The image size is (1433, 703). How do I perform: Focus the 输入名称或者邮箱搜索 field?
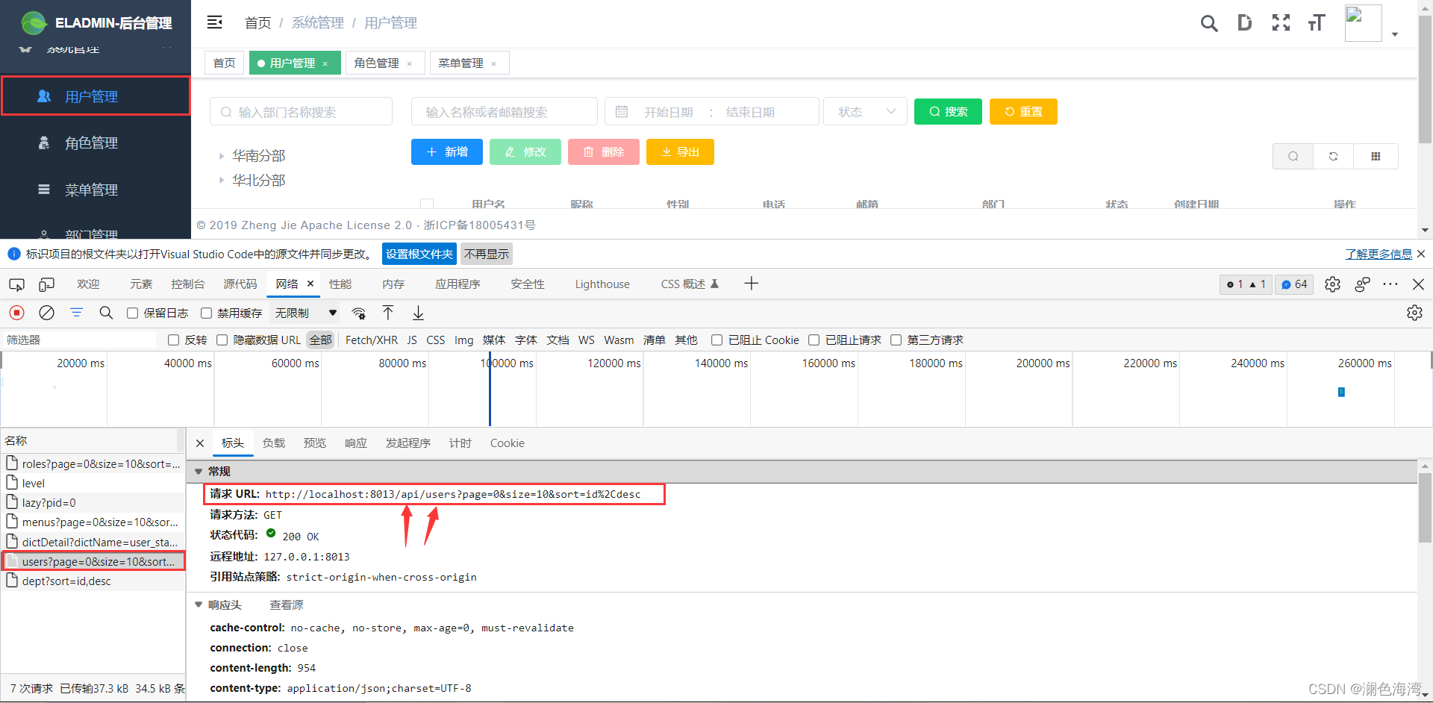coord(505,112)
